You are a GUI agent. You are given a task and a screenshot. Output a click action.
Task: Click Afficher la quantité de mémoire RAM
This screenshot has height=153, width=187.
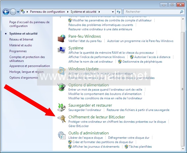(x=111, y=53)
